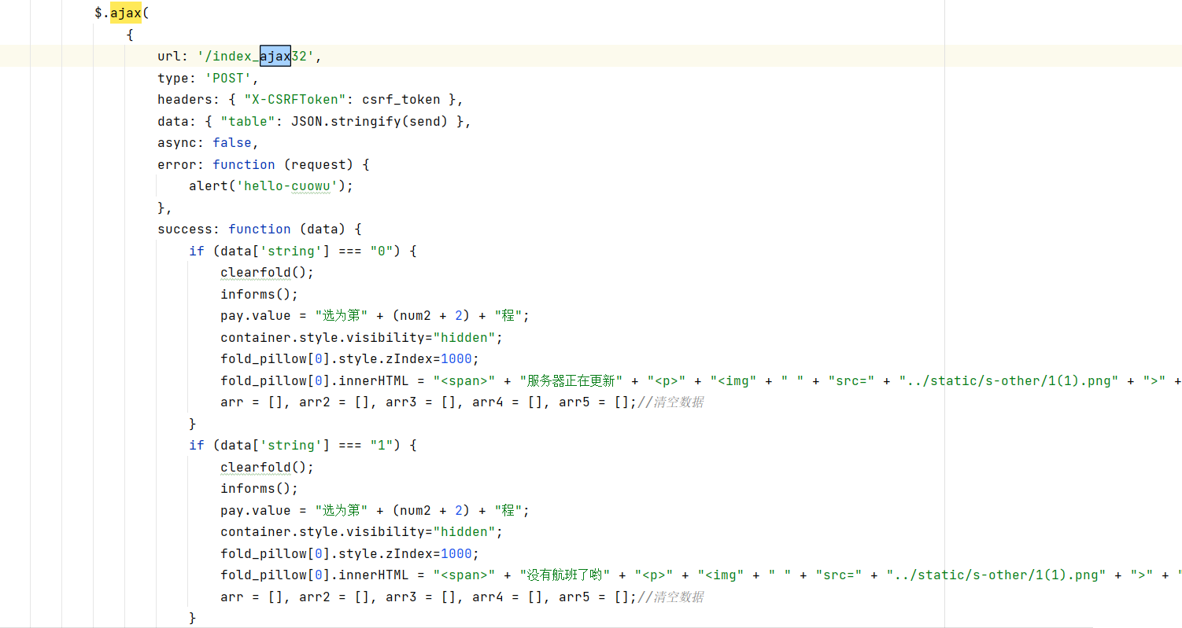Click pay.value in the === "0" block
Screen dimensions: 1182x628
click(x=256, y=315)
